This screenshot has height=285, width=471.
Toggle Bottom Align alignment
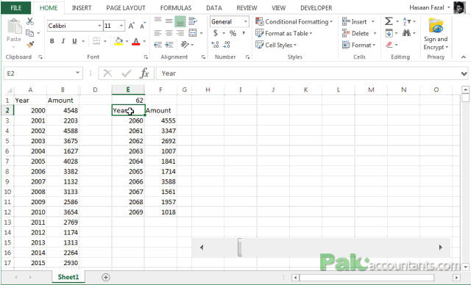point(180,21)
